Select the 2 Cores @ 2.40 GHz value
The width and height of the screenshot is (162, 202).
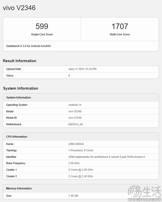81,176
